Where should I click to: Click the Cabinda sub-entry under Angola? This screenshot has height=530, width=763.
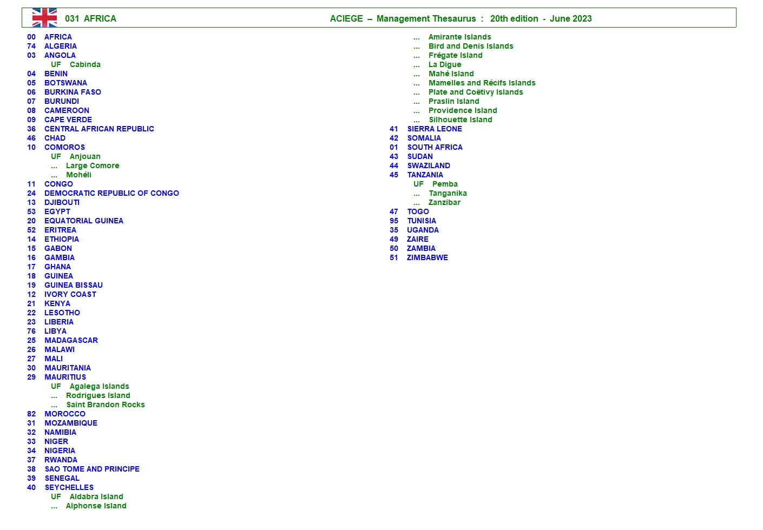(85, 64)
